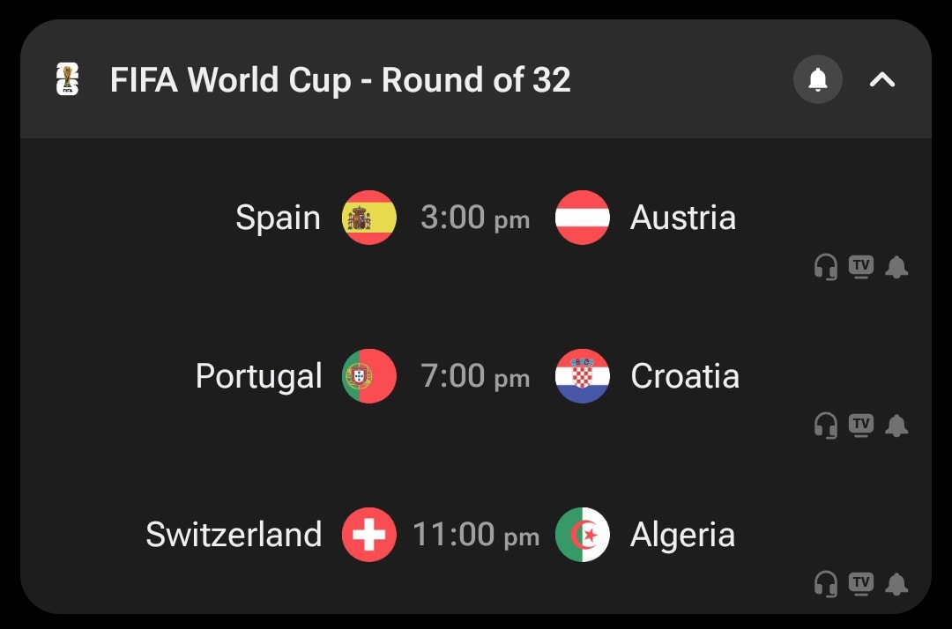Viewport: 952px width, 629px height.
Task: Click the FIFA World Cup - Round of 32 title
Action: click(x=340, y=80)
